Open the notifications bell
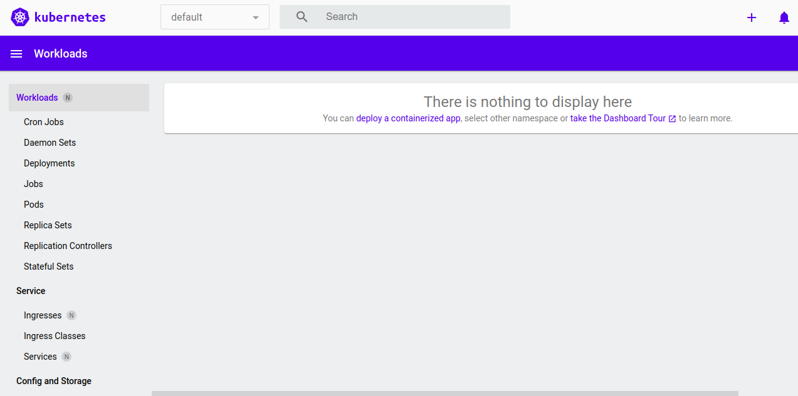Image resolution: width=798 pixels, height=396 pixels. 784,18
